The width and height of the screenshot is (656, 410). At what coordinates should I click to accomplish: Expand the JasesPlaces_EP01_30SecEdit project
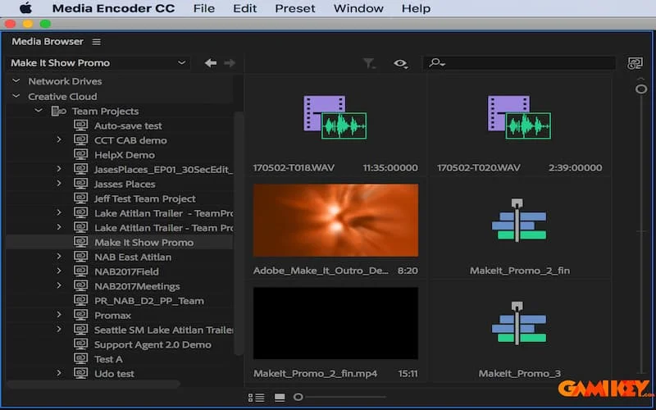[59, 169]
